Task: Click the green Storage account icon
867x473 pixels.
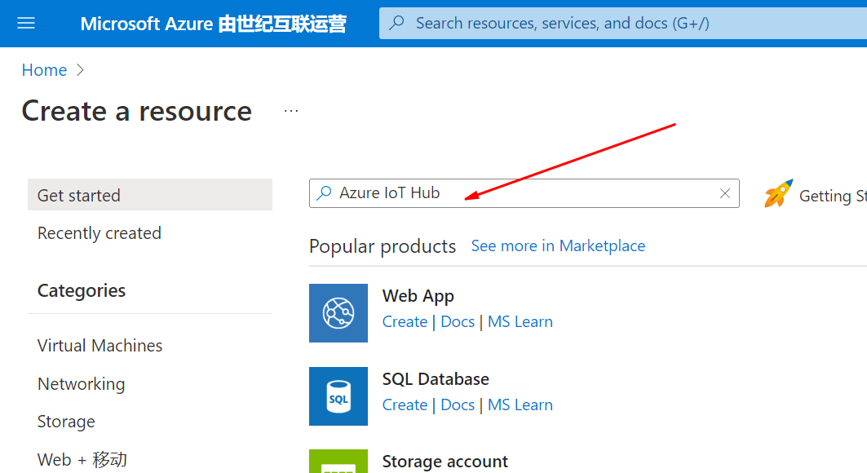Action: (x=338, y=462)
